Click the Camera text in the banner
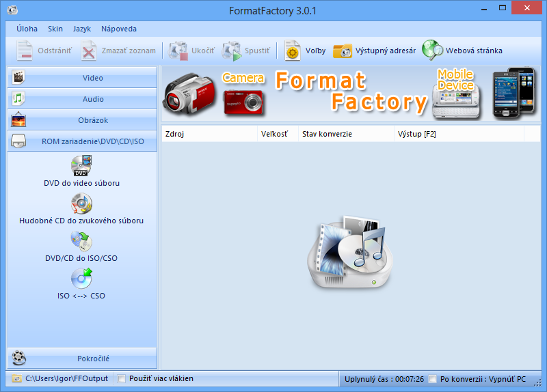Screen dimensions: 547x392 243,78
